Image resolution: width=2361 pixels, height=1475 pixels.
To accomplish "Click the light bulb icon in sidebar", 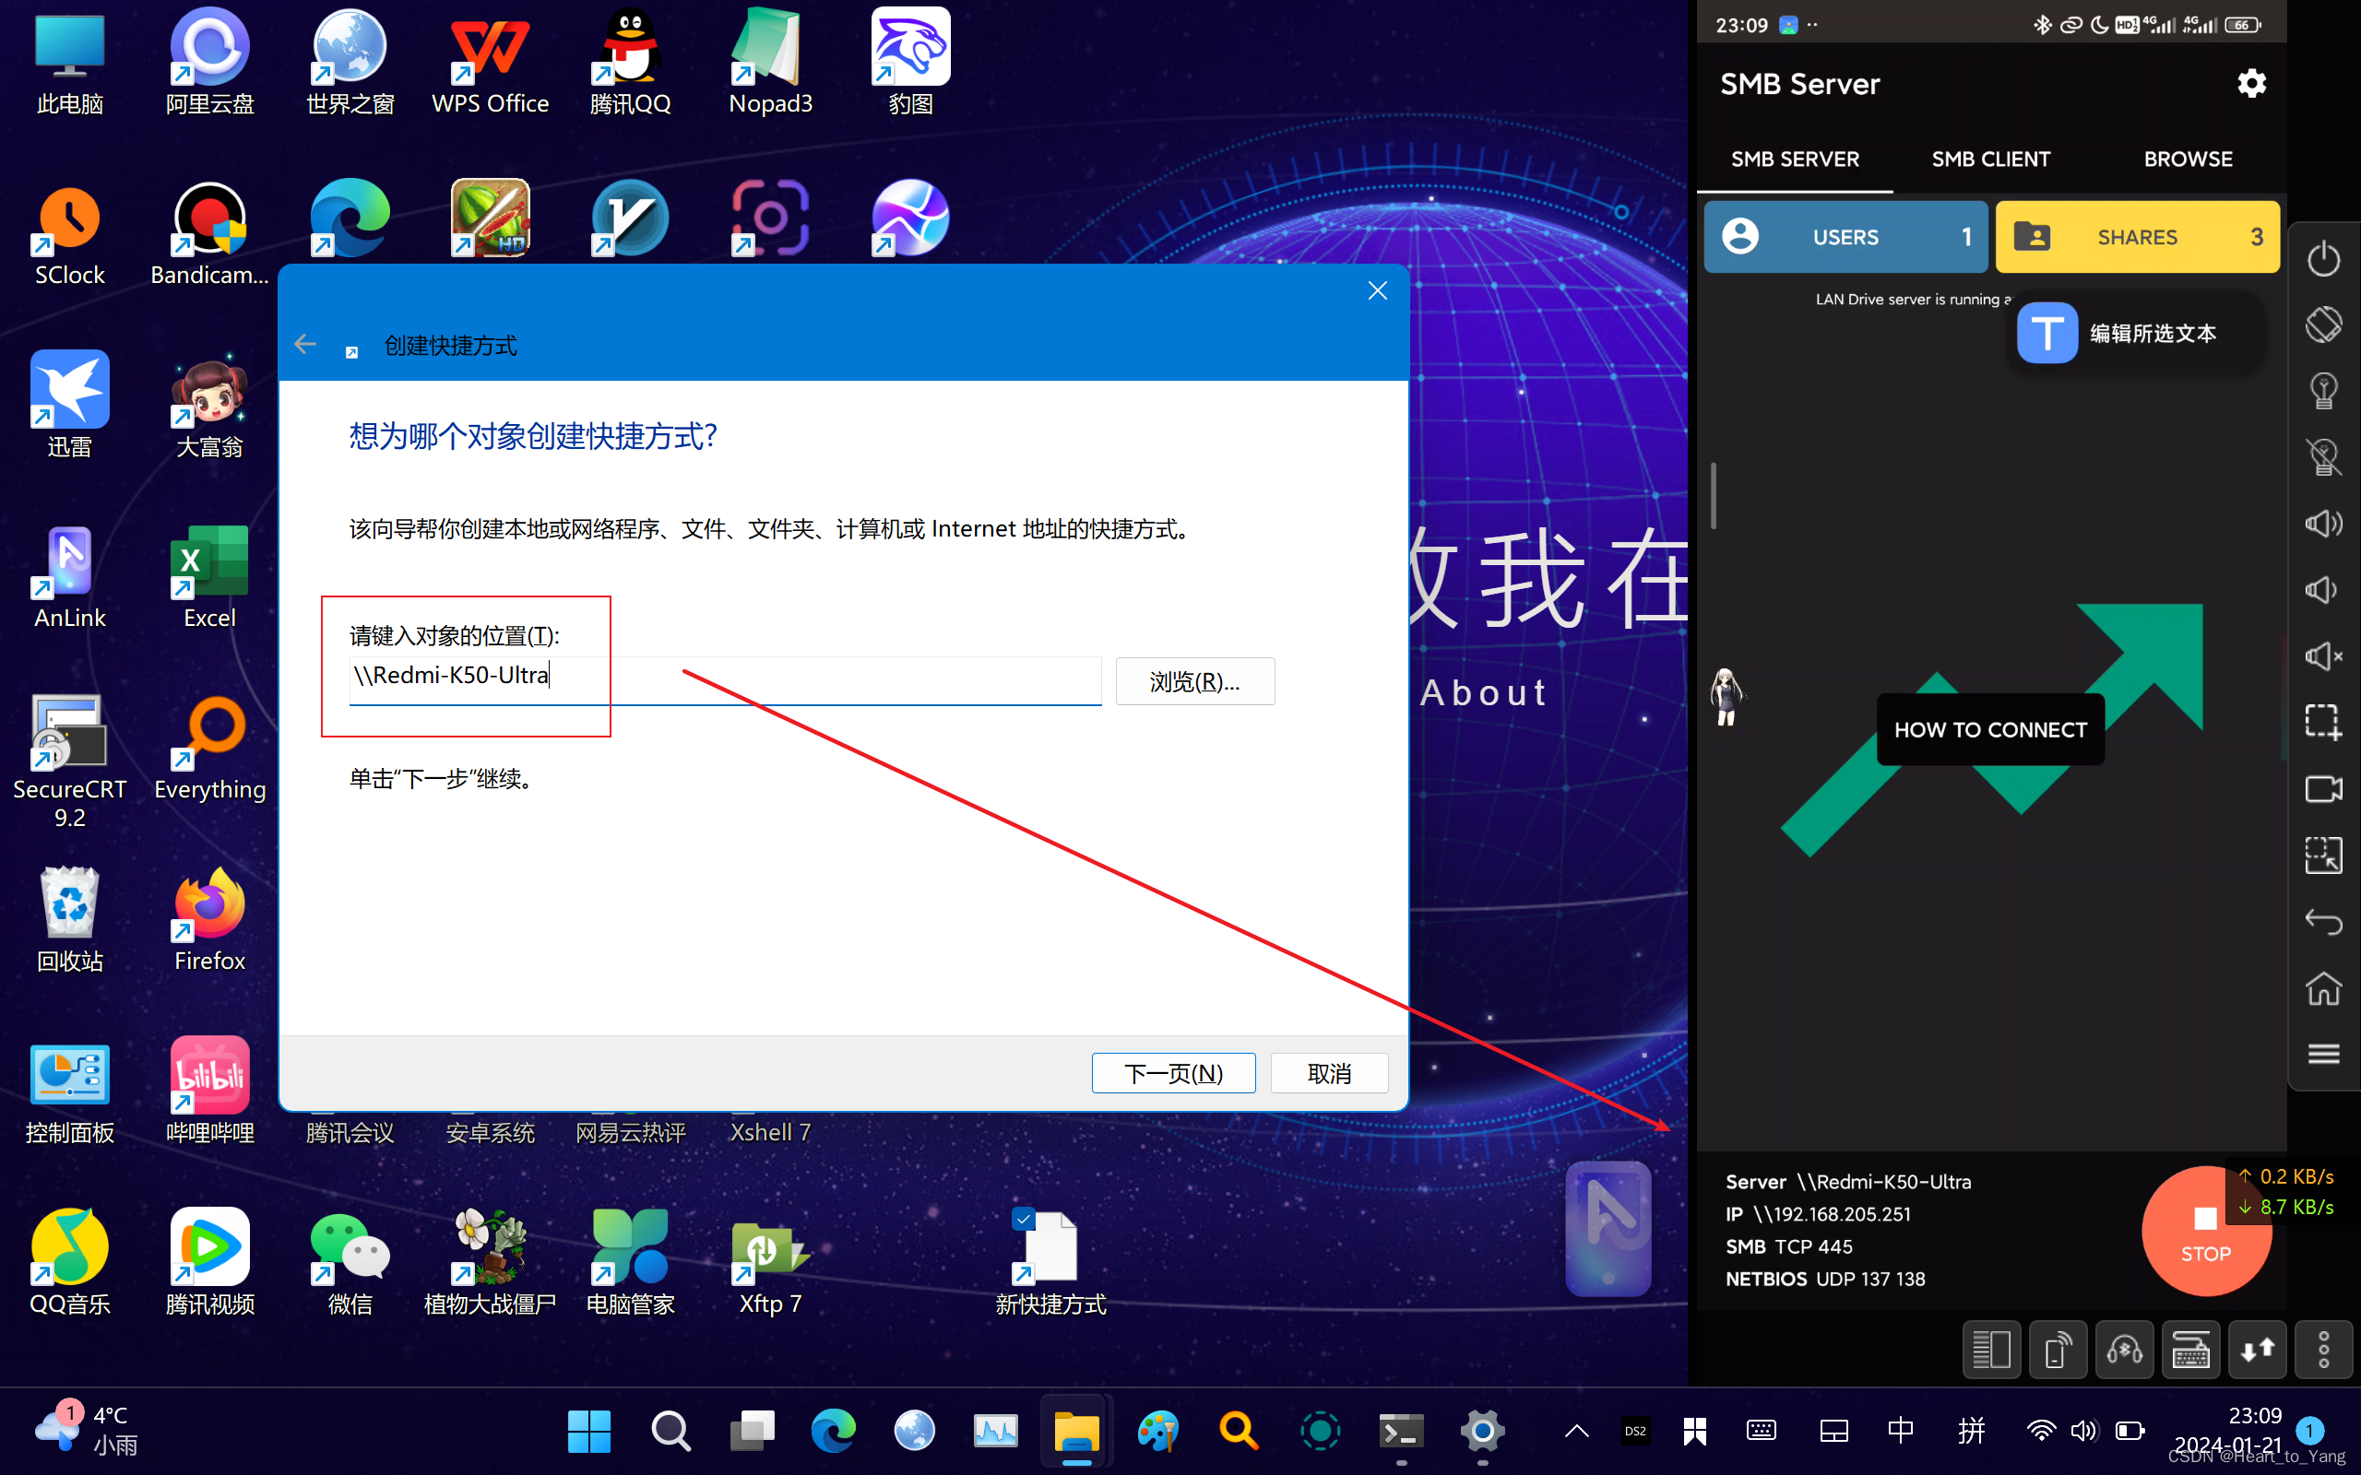I will 2323,391.
